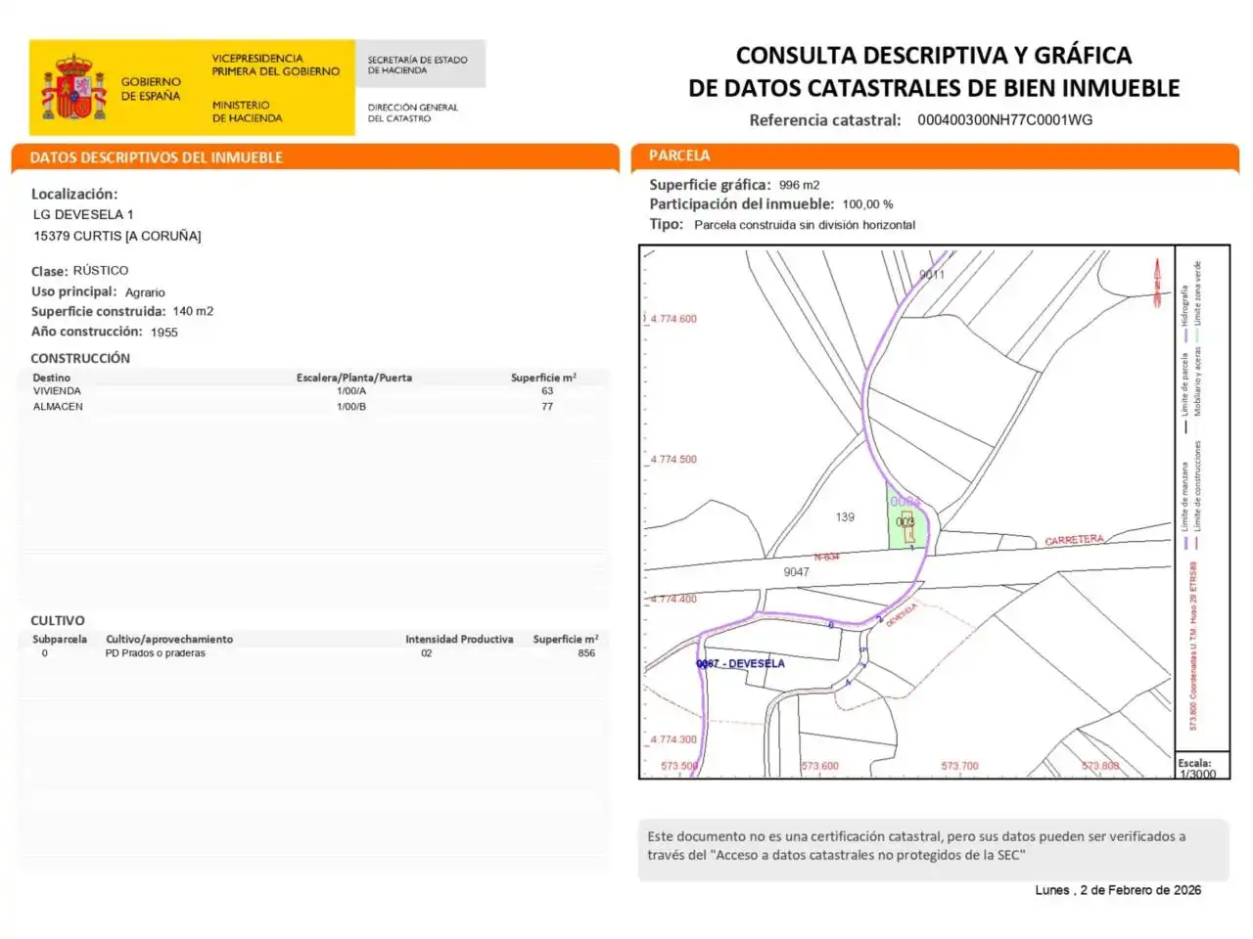Click the N-634 road marker
Viewport: 1253px width, 939px height.
[x=826, y=557]
